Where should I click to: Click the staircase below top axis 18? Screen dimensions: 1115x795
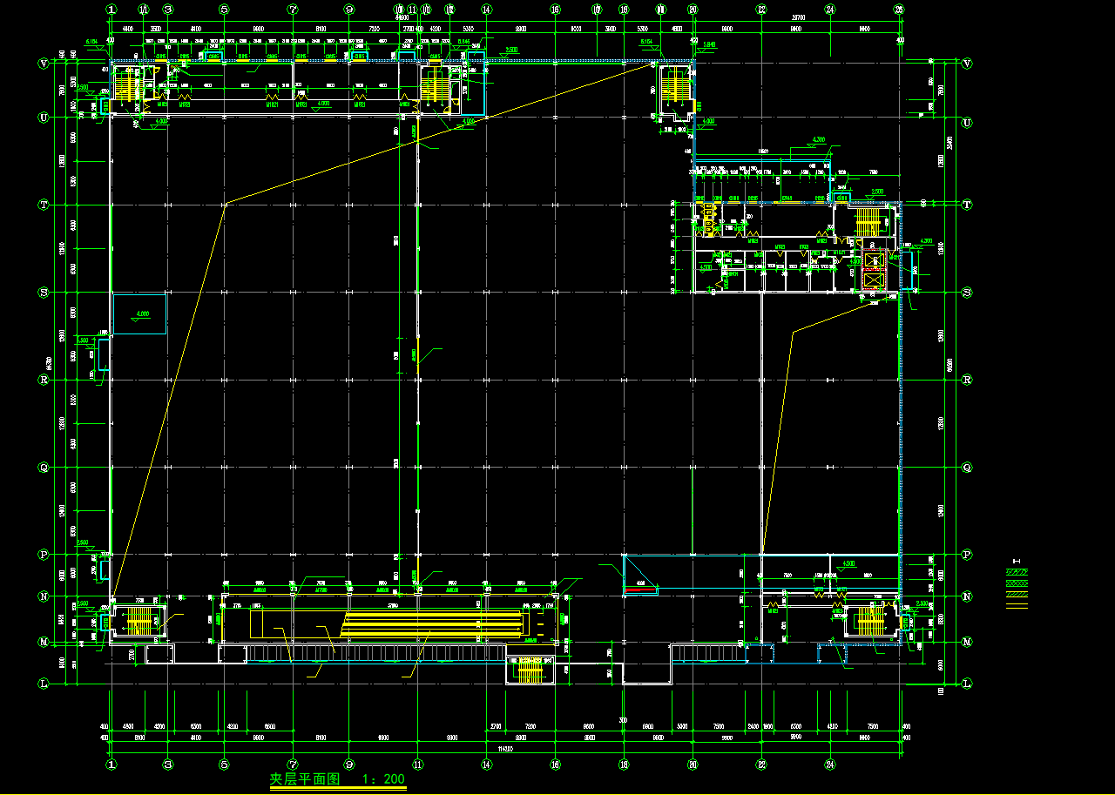[674, 85]
